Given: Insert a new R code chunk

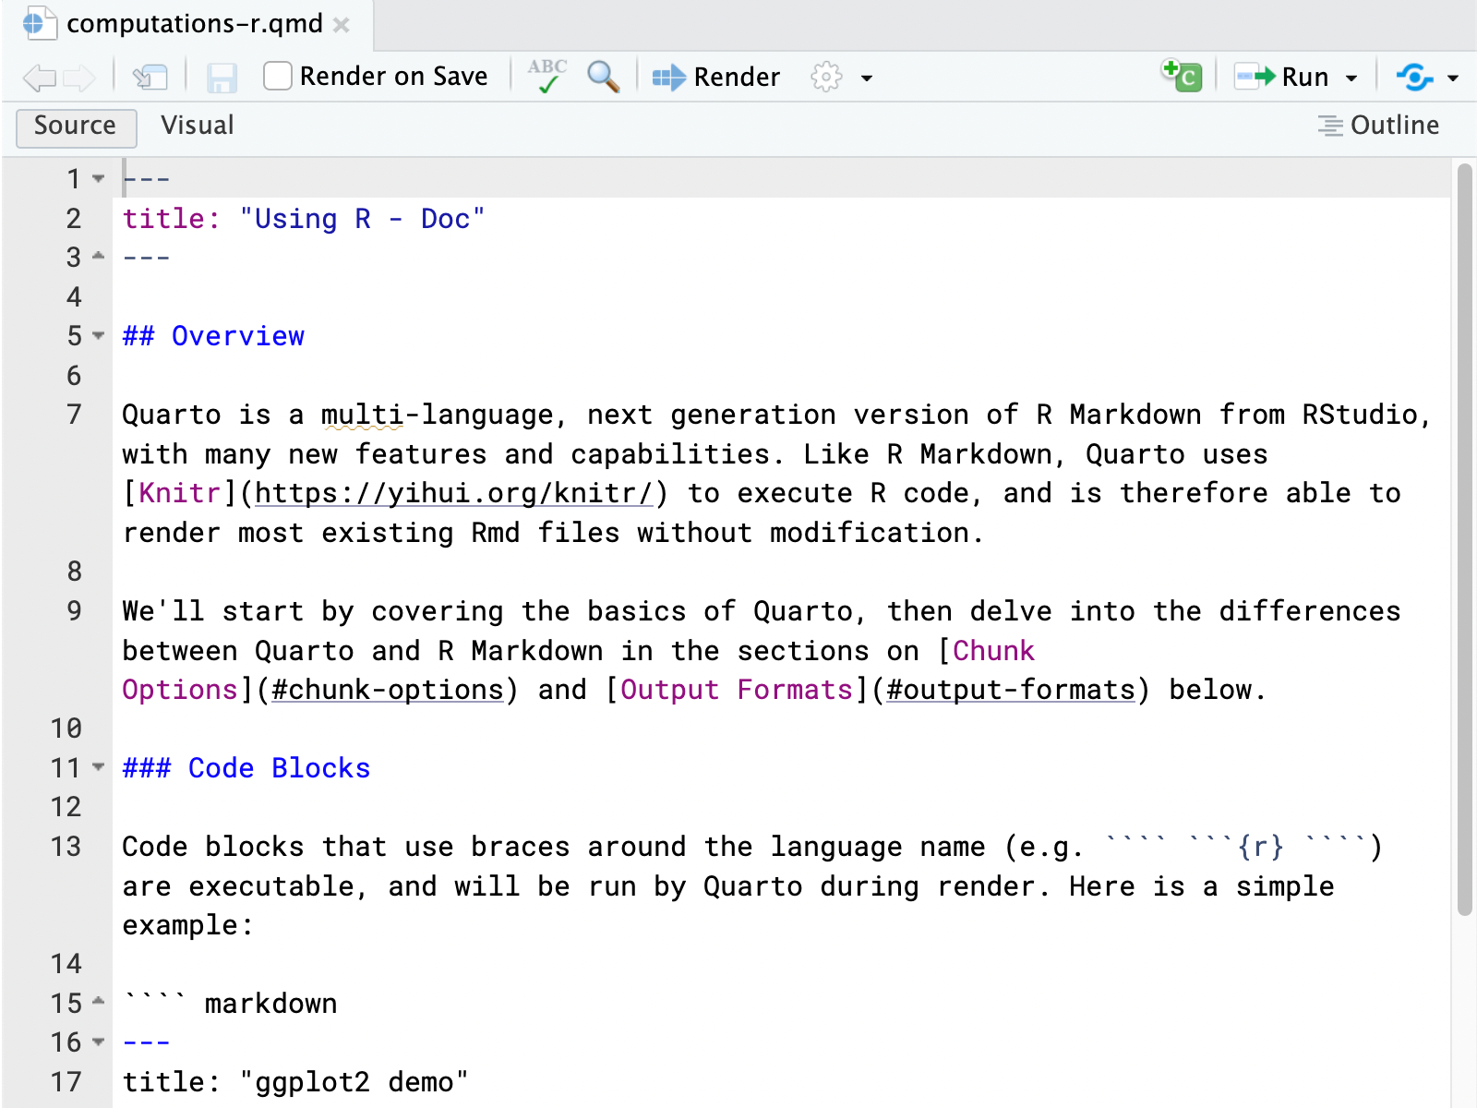Looking at the screenshot, I should click(1182, 74).
